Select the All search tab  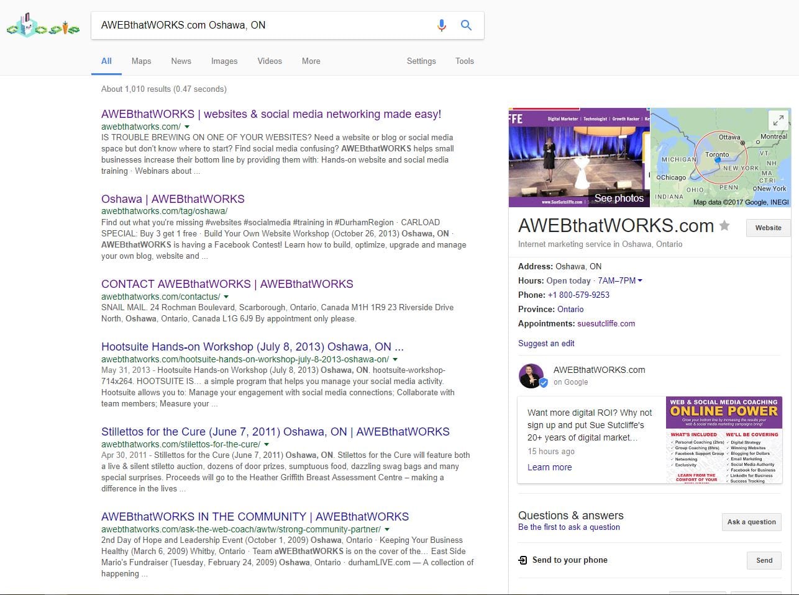(x=106, y=61)
